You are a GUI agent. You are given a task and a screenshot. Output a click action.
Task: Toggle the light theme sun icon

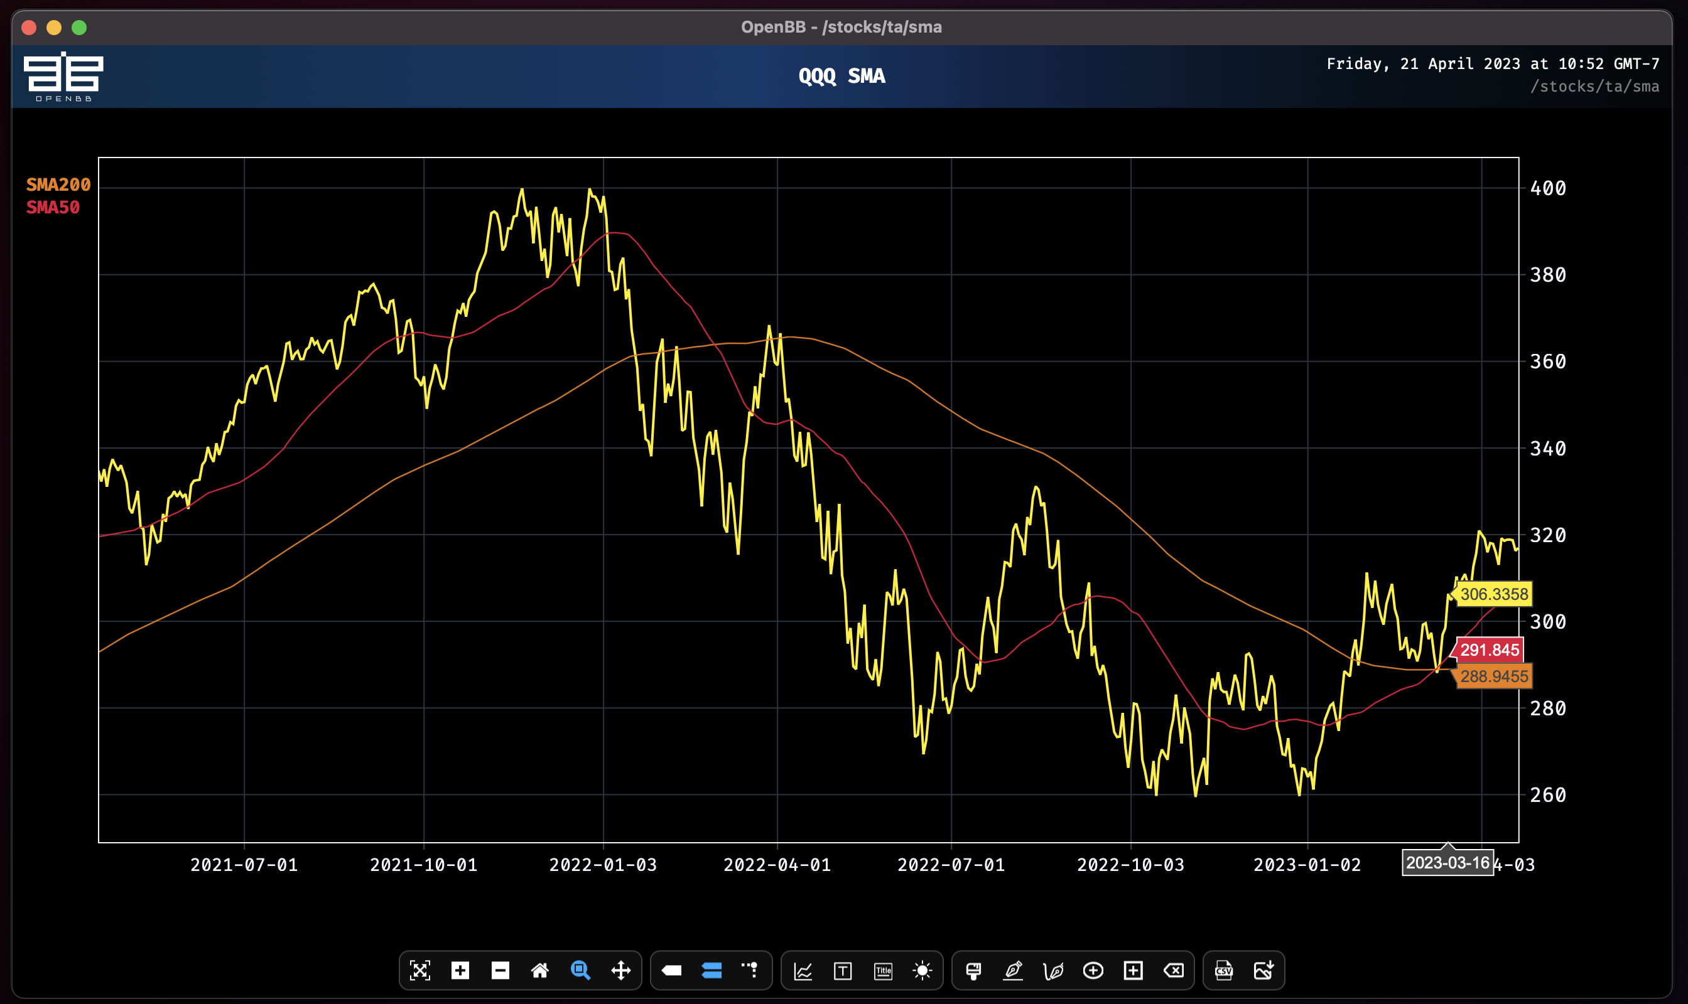point(922,971)
